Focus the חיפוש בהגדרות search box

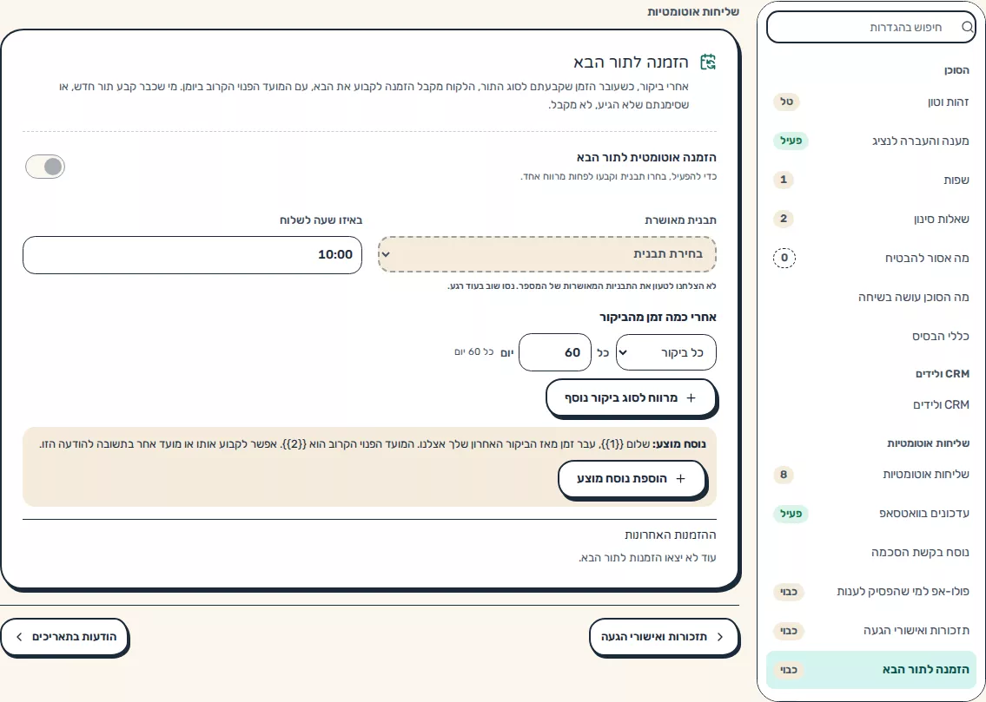pyautogui.click(x=871, y=27)
